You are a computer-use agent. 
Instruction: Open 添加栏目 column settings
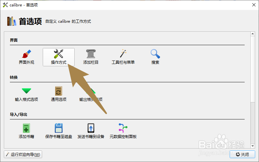91,57
